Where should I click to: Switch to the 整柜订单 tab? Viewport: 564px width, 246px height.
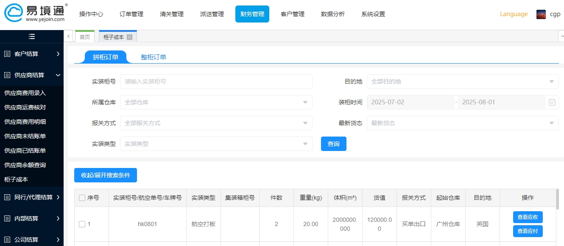coord(154,57)
